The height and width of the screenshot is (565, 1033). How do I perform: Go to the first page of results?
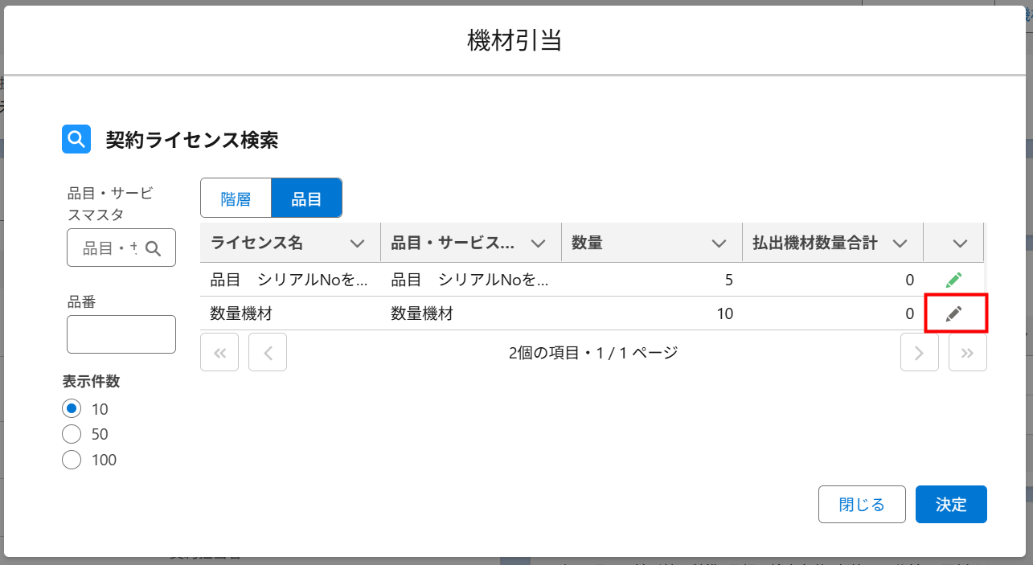coord(219,352)
